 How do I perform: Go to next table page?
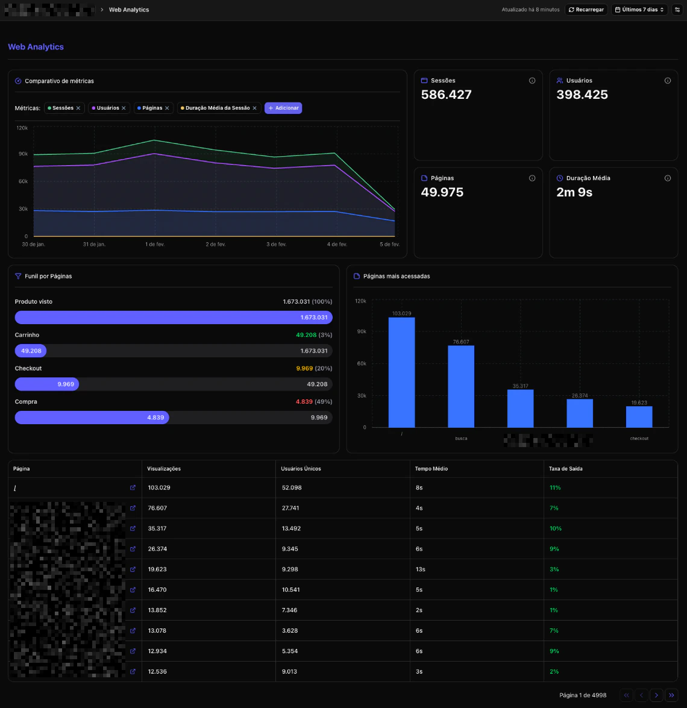[x=656, y=695]
